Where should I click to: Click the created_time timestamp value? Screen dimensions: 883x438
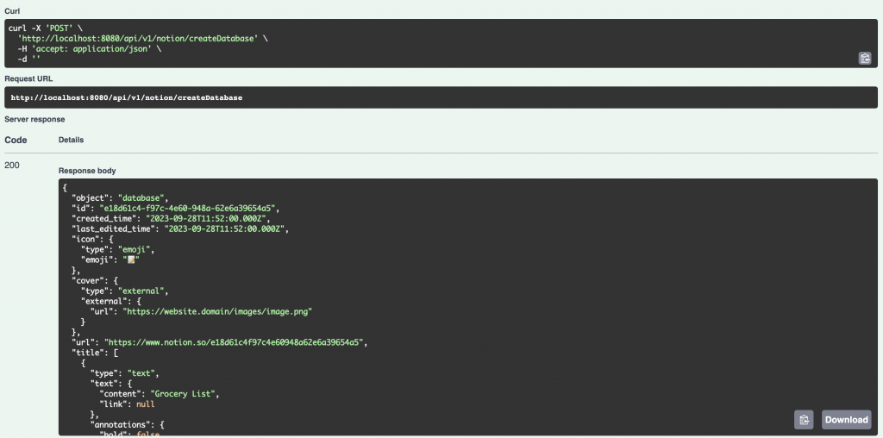point(209,218)
